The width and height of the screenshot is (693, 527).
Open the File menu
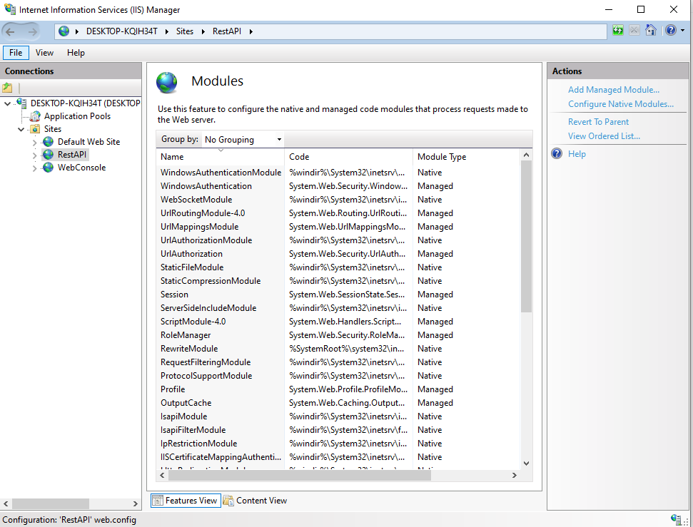(x=16, y=53)
